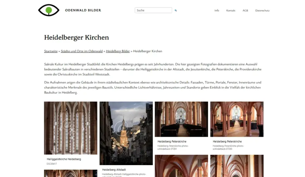Go to Heidelberg Bilder breadcrumb
Screen dimensions: 305x177
click(x=118, y=51)
